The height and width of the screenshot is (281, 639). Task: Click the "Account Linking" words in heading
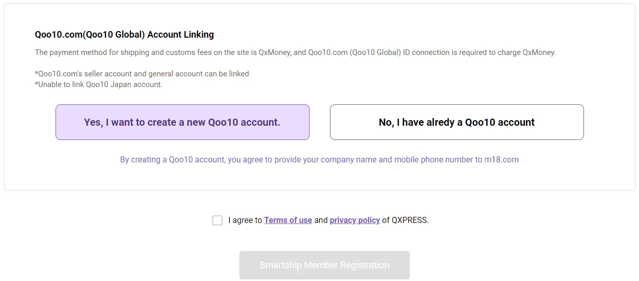181,35
